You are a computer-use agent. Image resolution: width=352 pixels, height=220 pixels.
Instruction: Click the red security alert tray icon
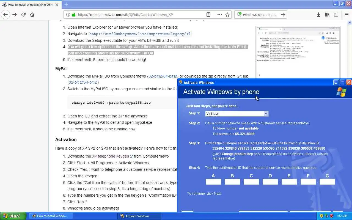[x=331, y=216]
